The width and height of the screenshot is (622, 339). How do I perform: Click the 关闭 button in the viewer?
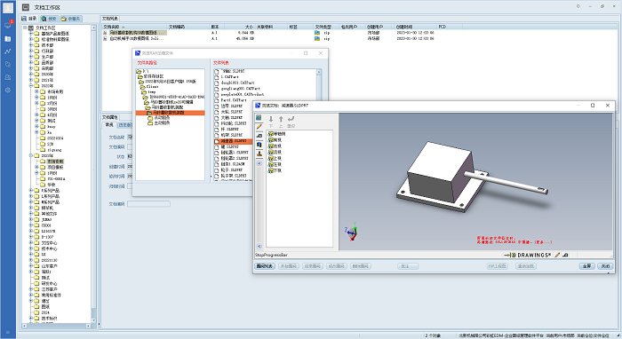coord(605,266)
